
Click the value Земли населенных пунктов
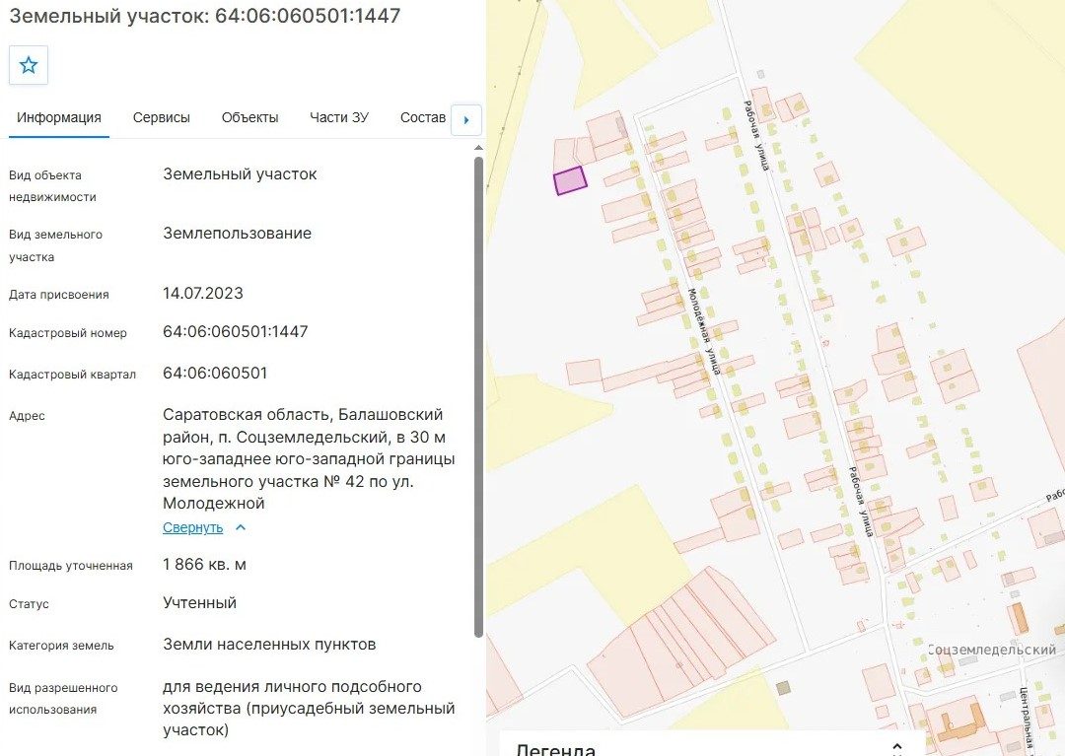tap(269, 644)
